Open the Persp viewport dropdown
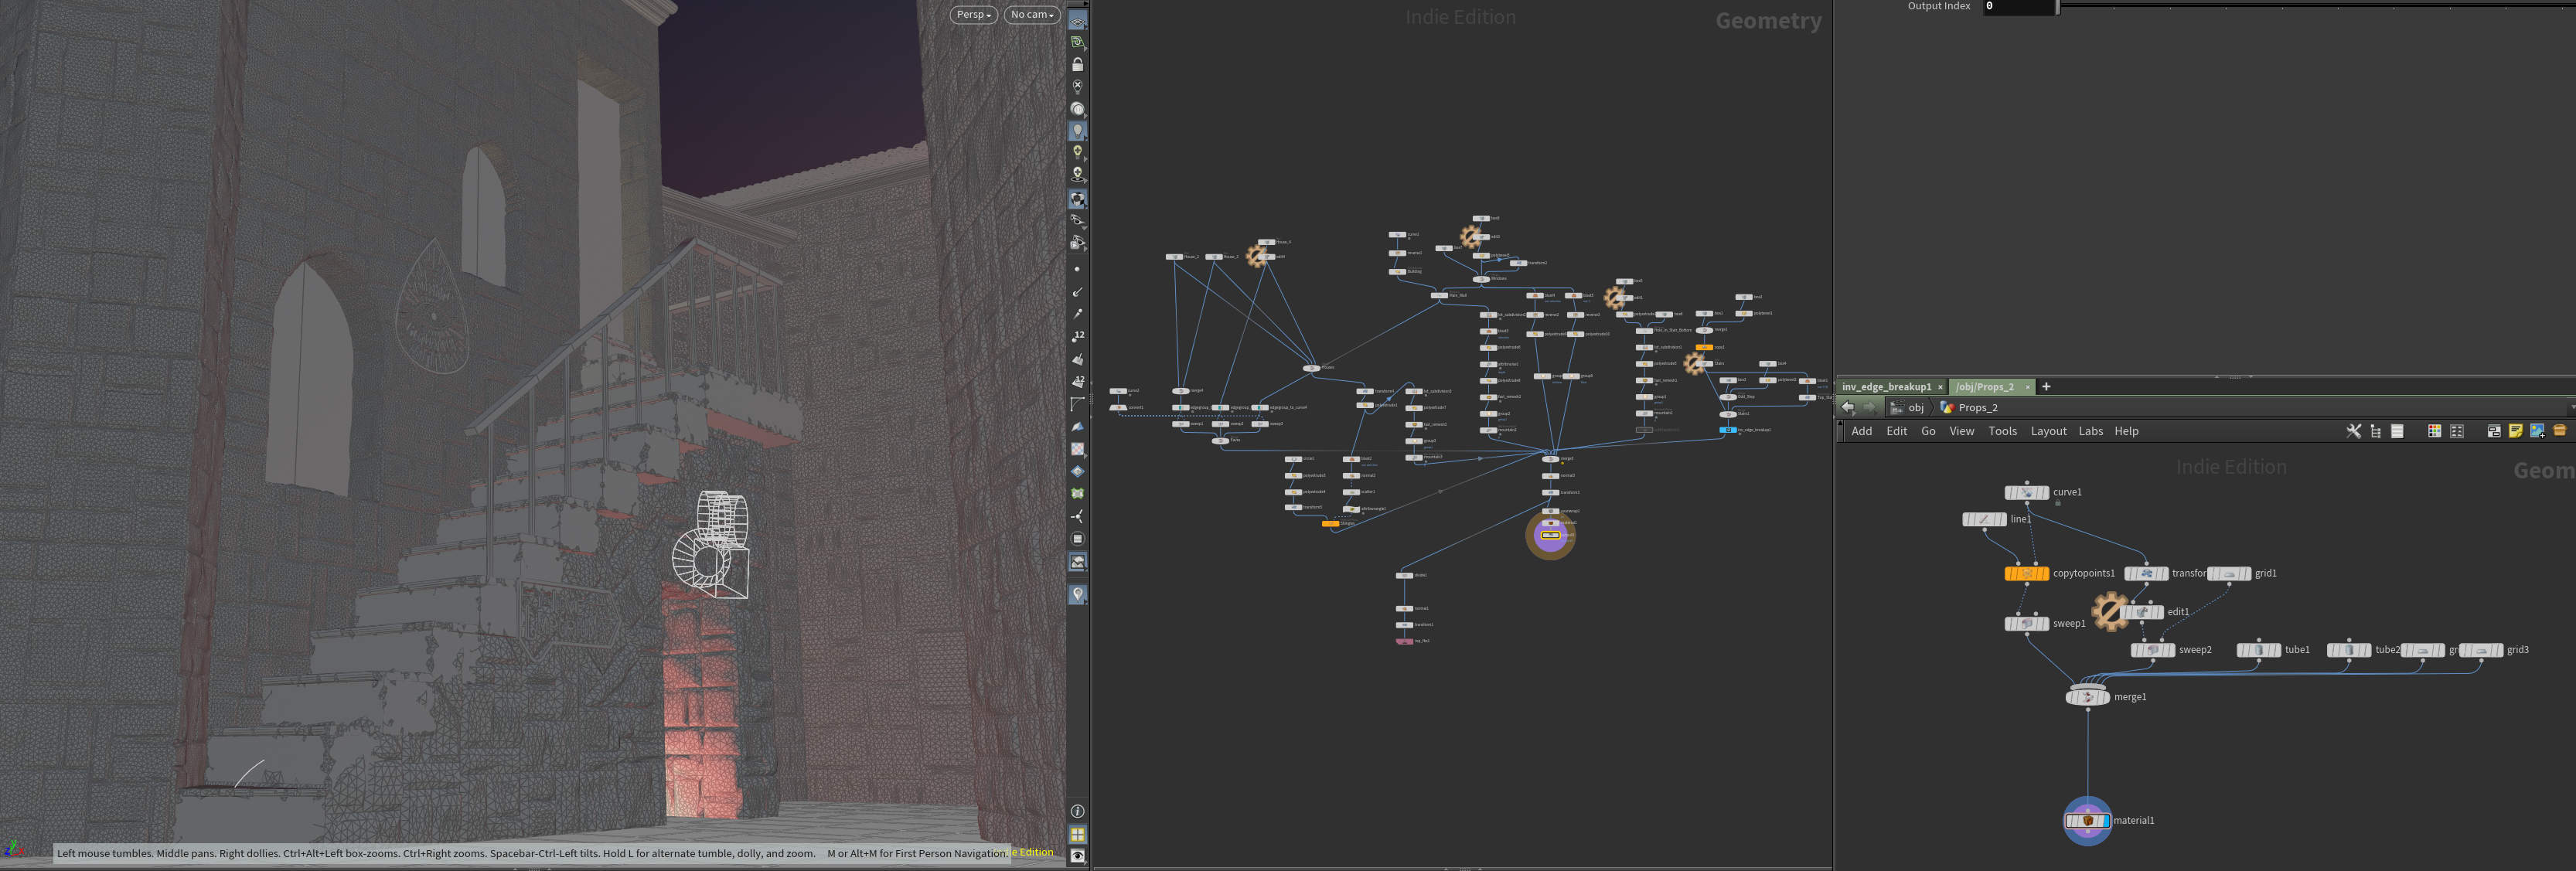The image size is (2576, 871). point(973,14)
